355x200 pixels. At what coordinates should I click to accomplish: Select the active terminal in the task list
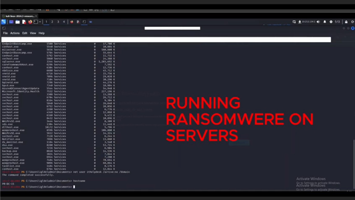[84, 22]
